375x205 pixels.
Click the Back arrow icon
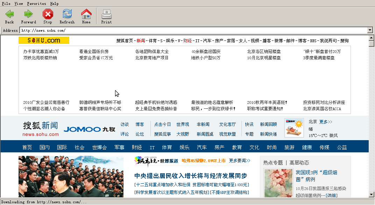pos(9,14)
